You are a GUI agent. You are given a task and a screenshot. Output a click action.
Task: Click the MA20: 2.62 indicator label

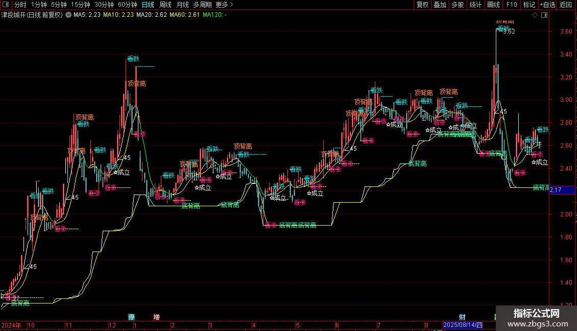[x=151, y=15]
